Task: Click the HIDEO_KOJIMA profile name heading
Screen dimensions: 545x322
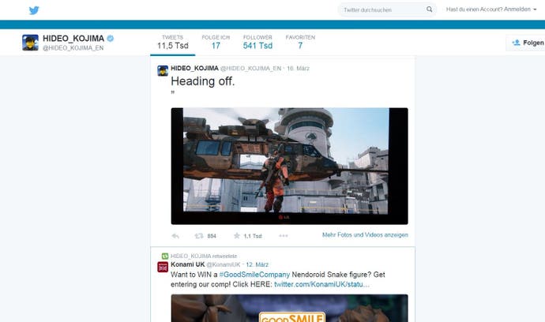Action: (73, 38)
